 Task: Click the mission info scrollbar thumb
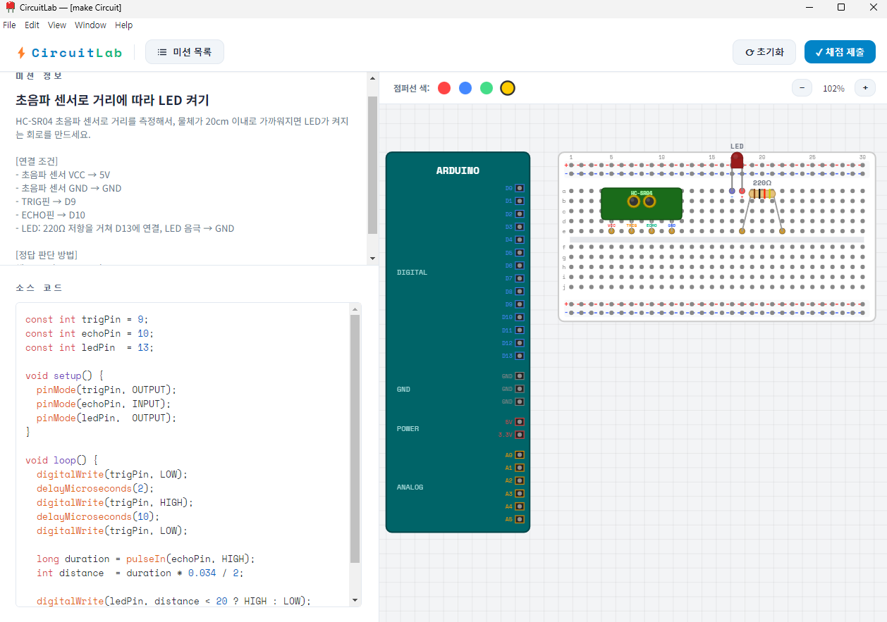(x=372, y=165)
